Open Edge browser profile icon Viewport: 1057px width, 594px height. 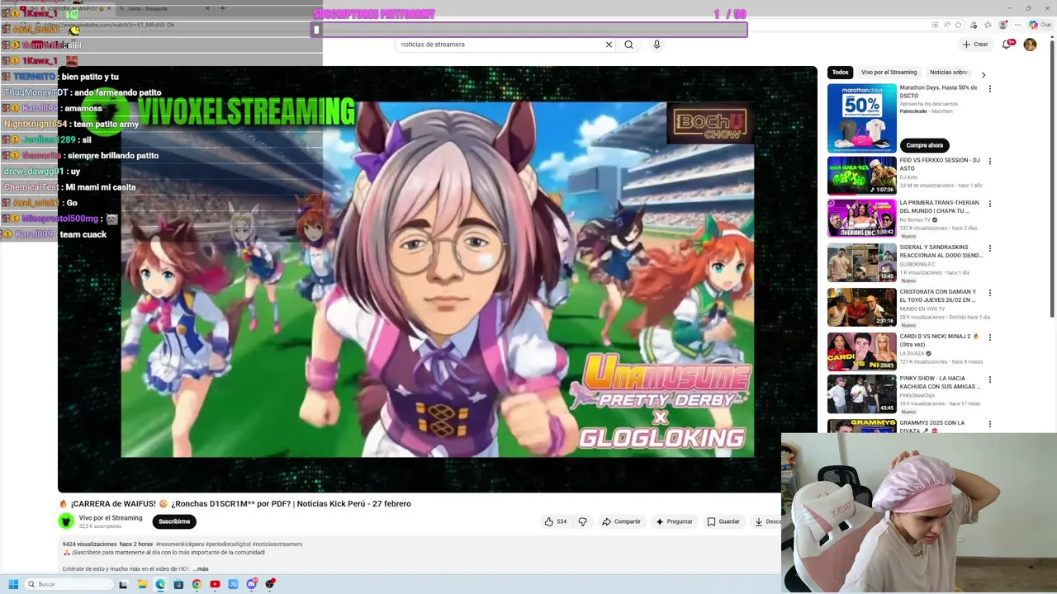click(1002, 25)
